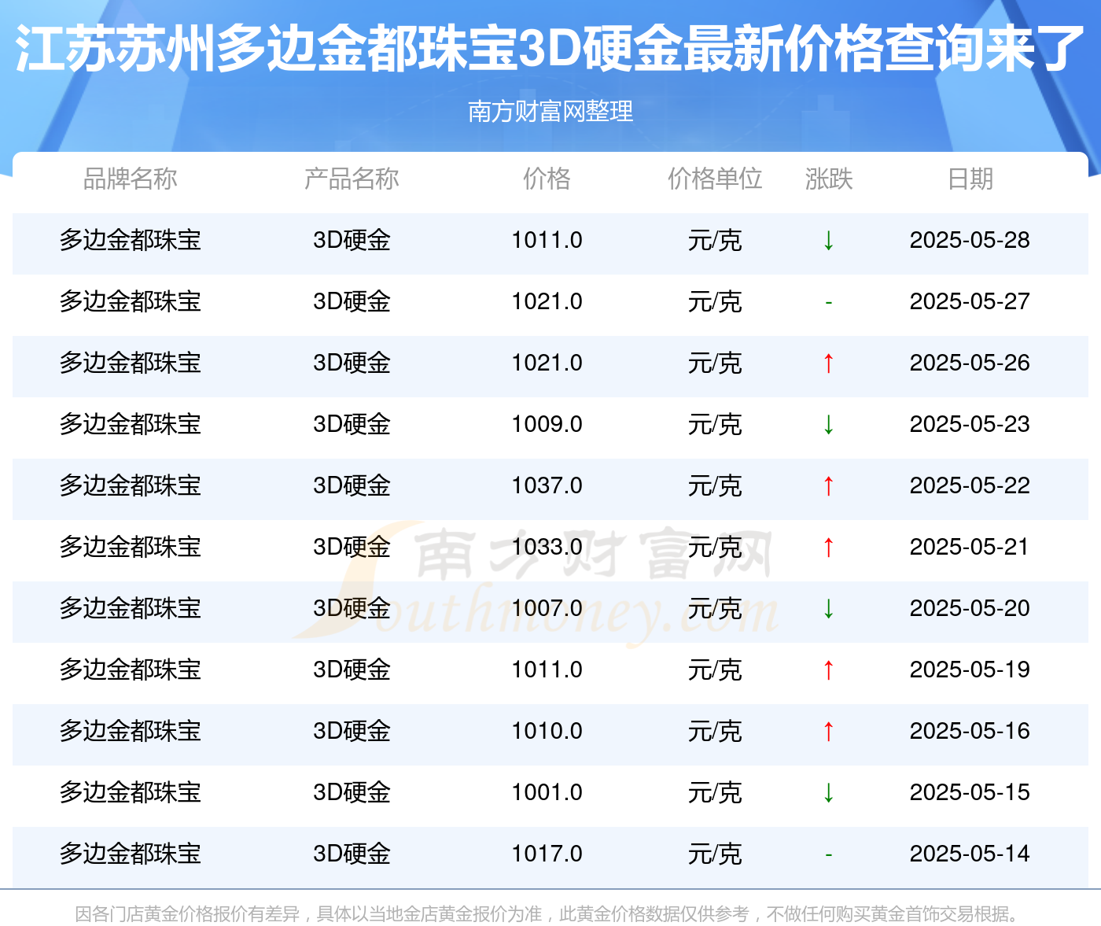
Task: Click 3D硬金 in the 2025-05-22 row
Action: pyautogui.click(x=352, y=485)
